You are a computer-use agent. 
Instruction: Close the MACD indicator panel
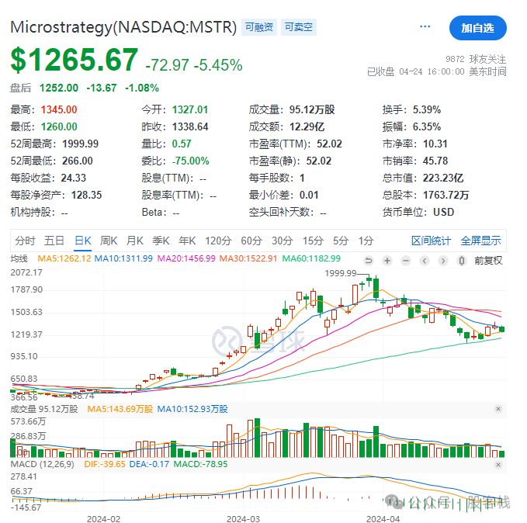[498, 465]
